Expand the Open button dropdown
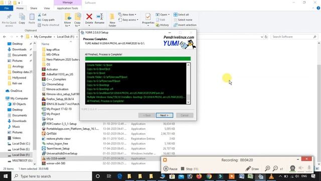Image resolution: width=321 pixels, height=181 pixels. click(169, 15)
